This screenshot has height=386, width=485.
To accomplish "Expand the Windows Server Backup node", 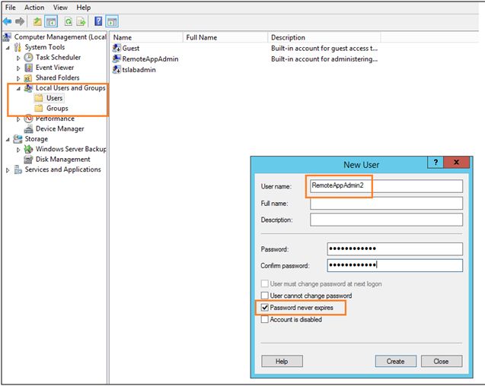I will click(x=18, y=150).
